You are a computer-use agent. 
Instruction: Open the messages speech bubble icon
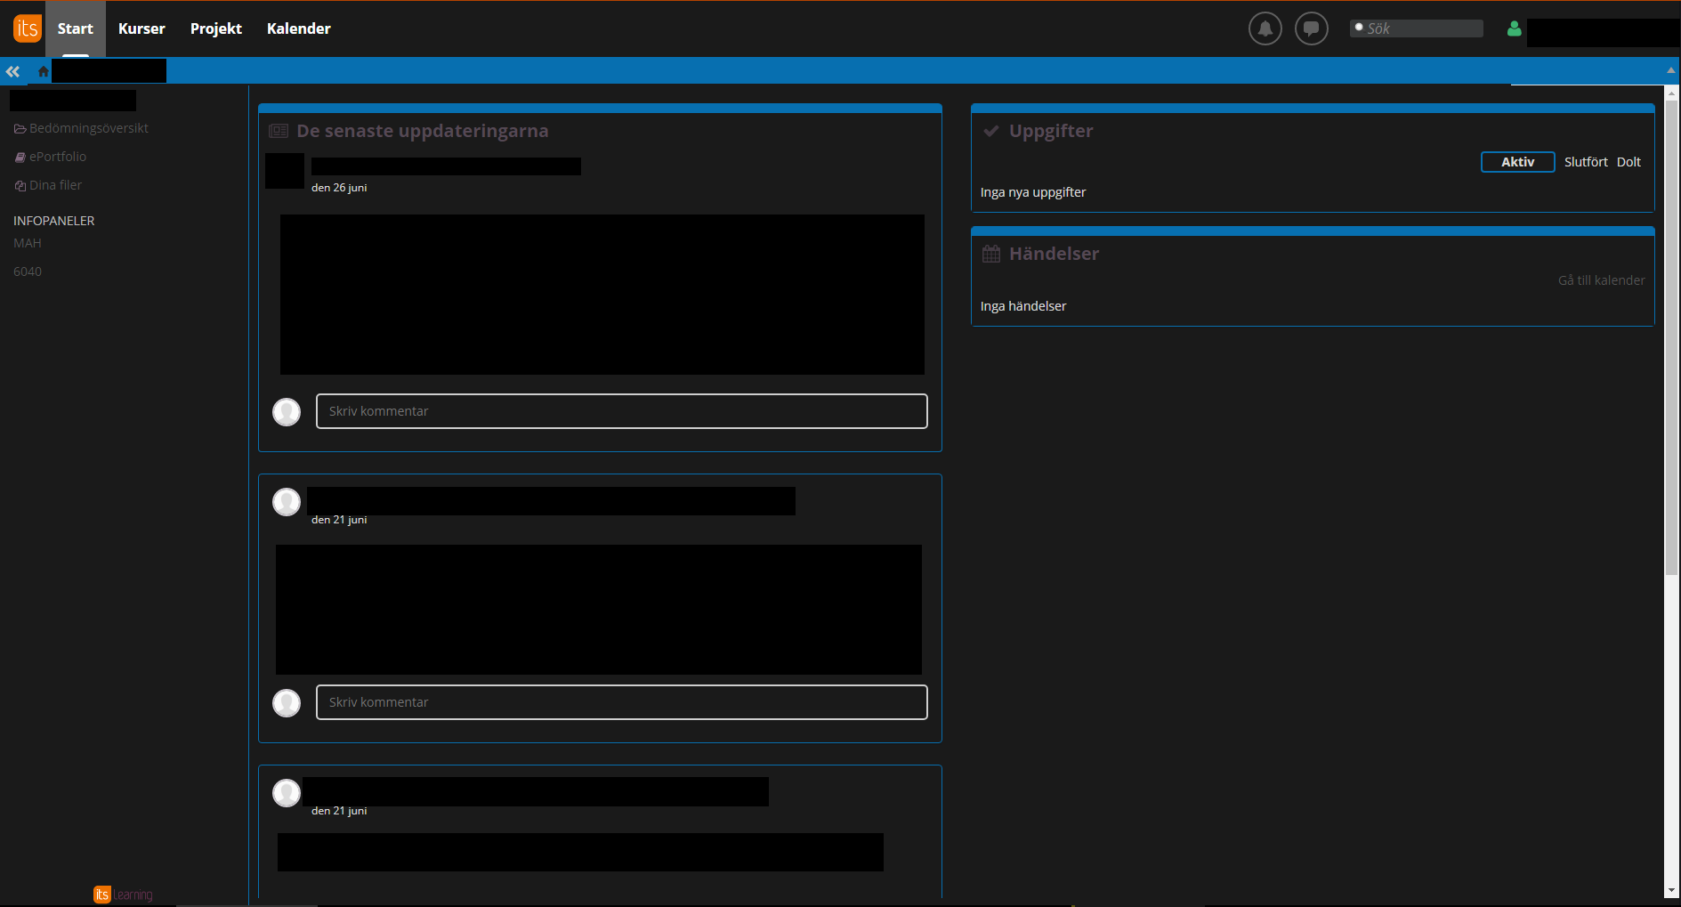click(1311, 28)
